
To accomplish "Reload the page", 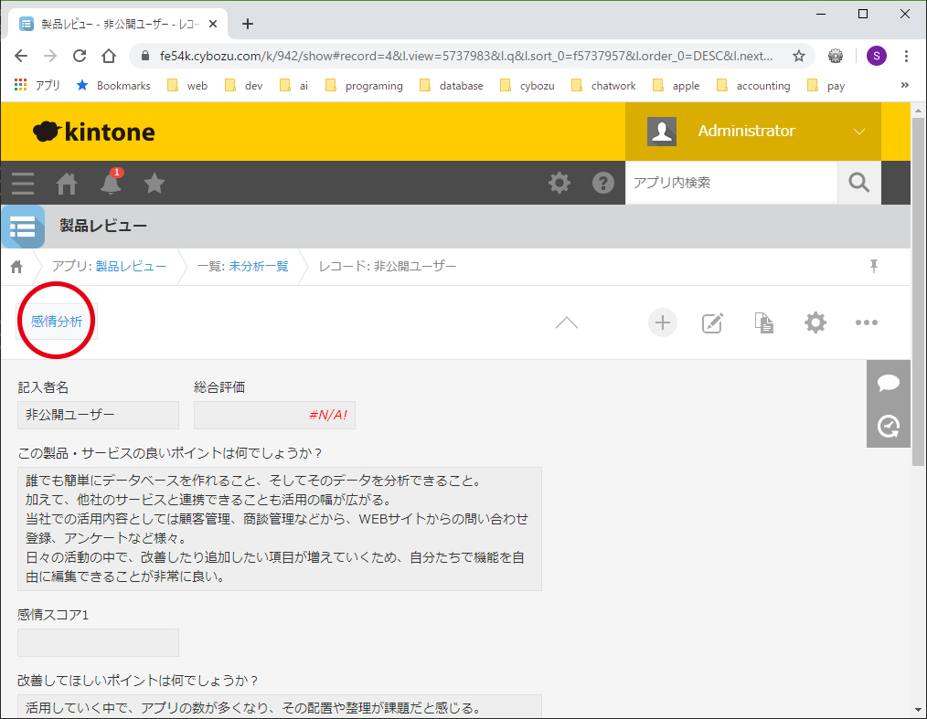I will [80, 56].
